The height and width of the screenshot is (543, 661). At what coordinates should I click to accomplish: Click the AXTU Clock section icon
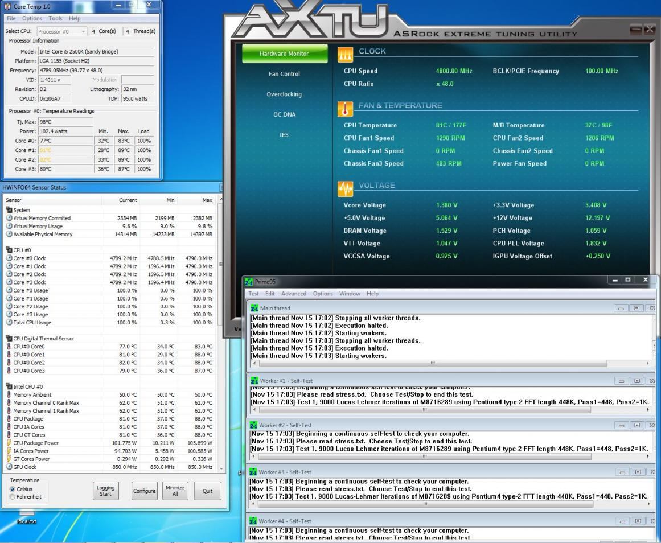tap(345, 55)
